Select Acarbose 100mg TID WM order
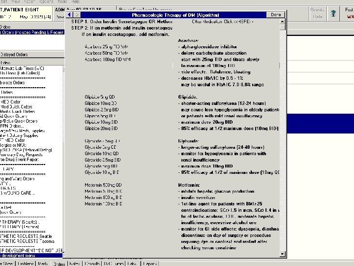The width and height of the screenshot is (354, 266). tap(108, 60)
